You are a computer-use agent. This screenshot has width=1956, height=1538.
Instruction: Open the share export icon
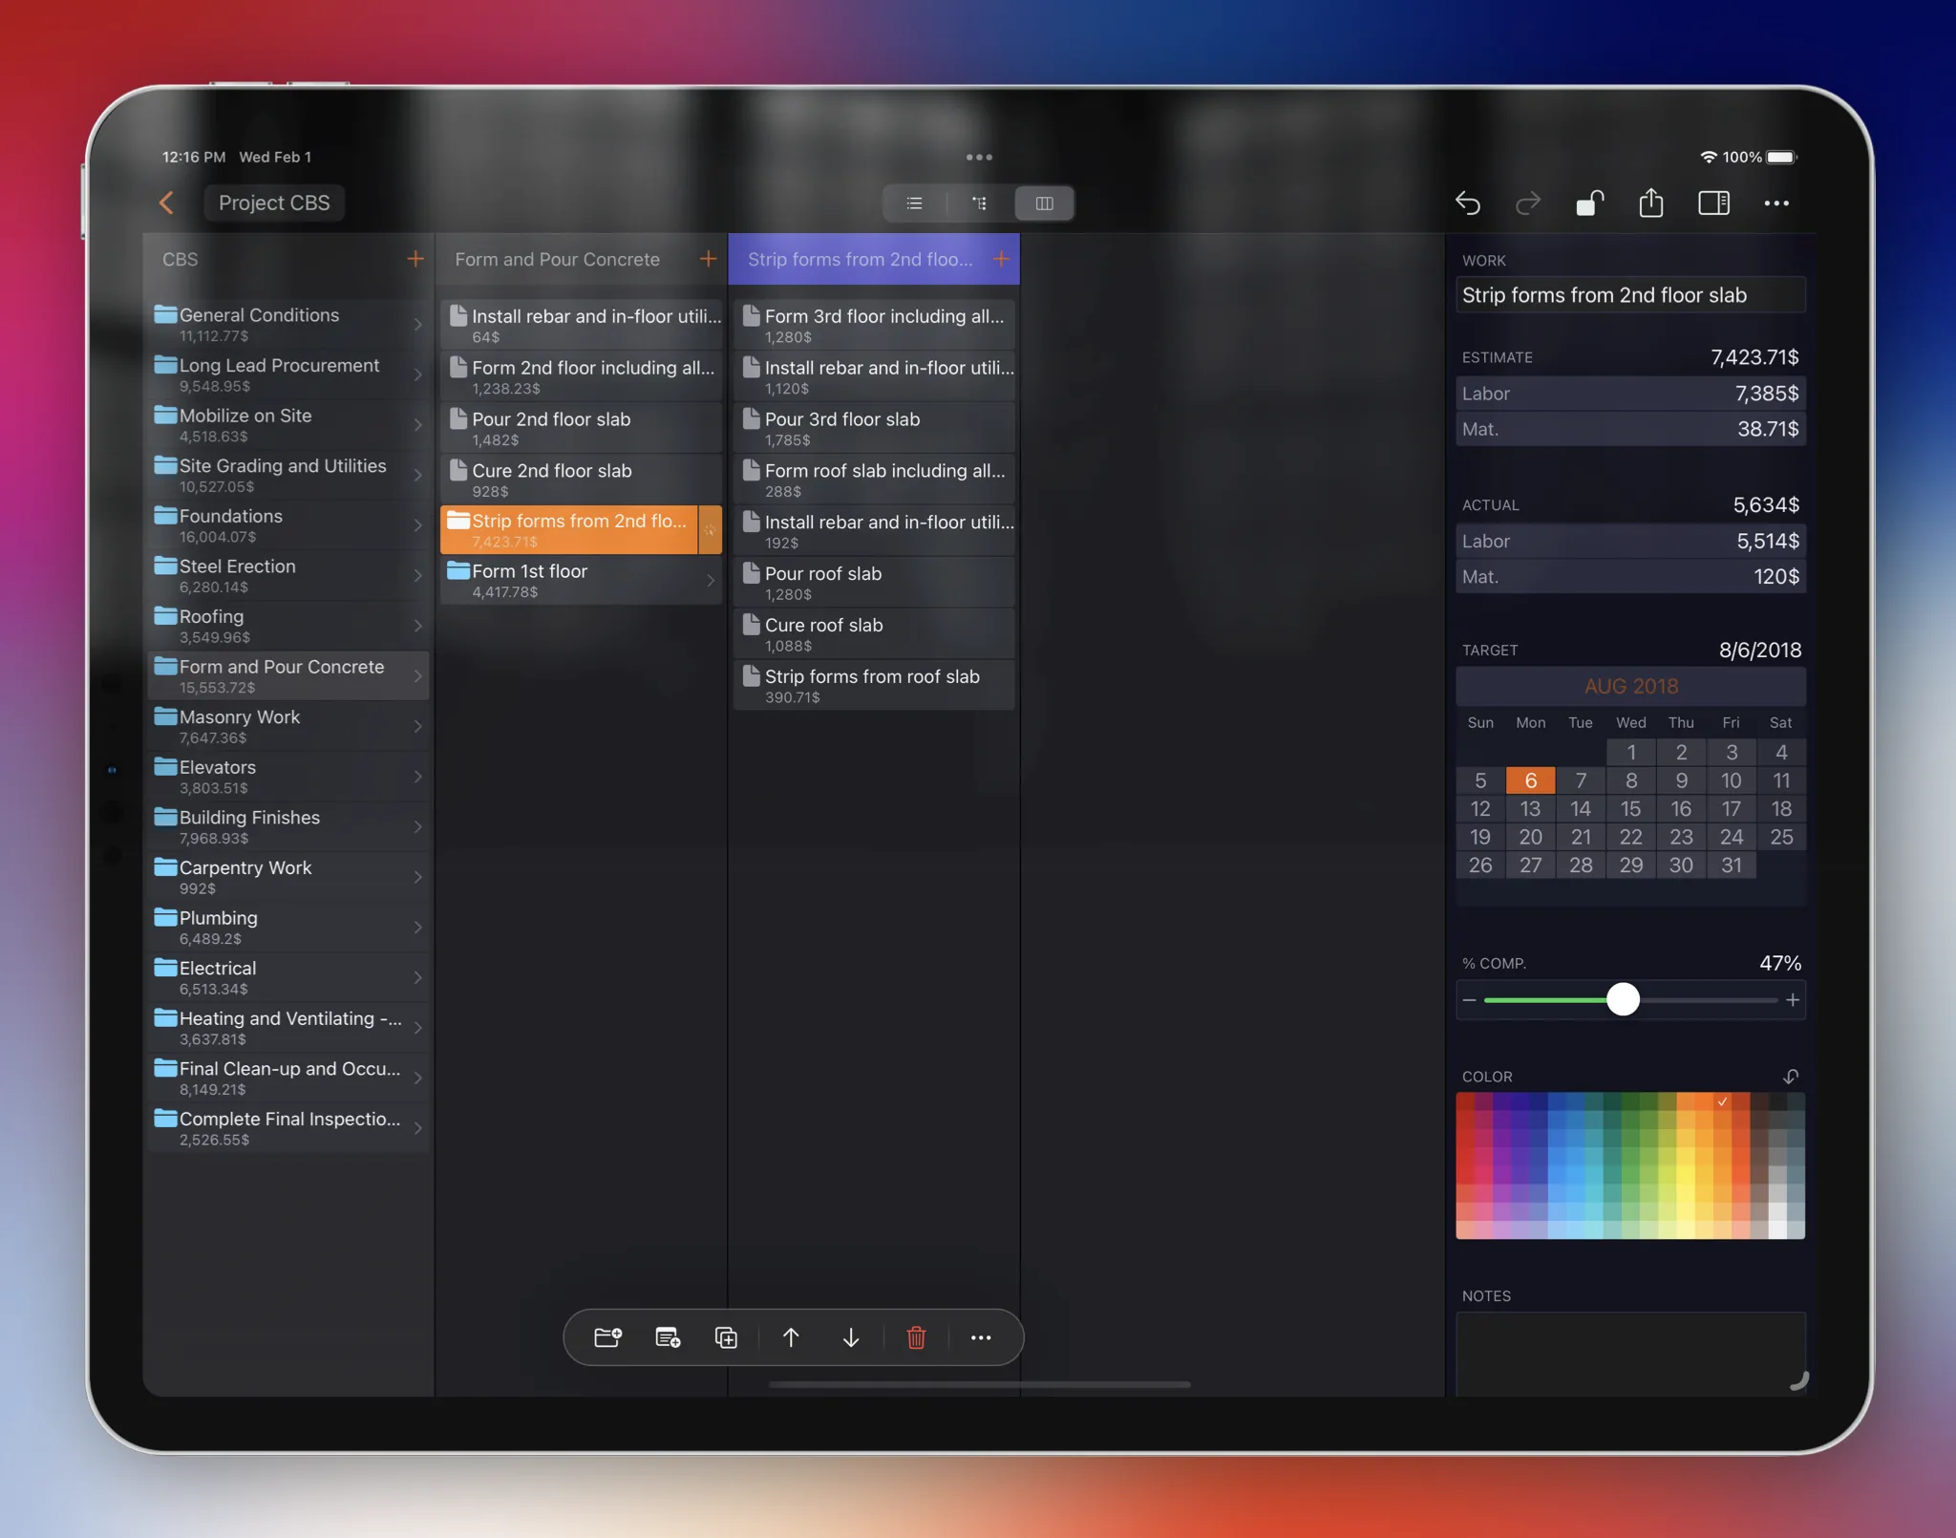coord(1651,203)
